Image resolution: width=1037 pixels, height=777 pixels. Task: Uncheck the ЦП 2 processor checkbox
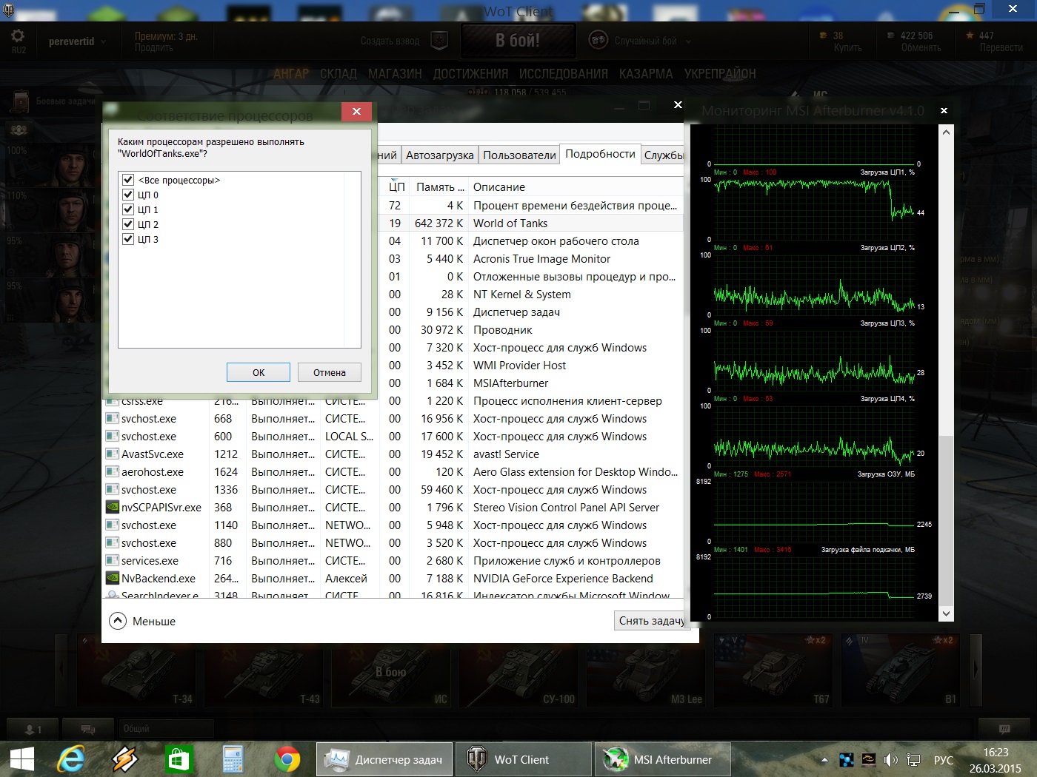pyautogui.click(x=128, y=224)
